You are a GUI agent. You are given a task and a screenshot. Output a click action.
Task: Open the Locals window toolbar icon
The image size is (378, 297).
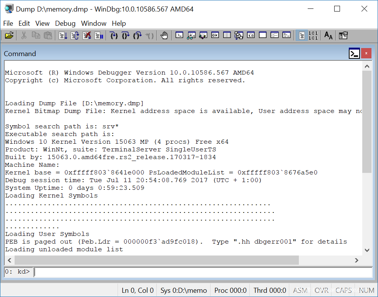coord(203,35)
